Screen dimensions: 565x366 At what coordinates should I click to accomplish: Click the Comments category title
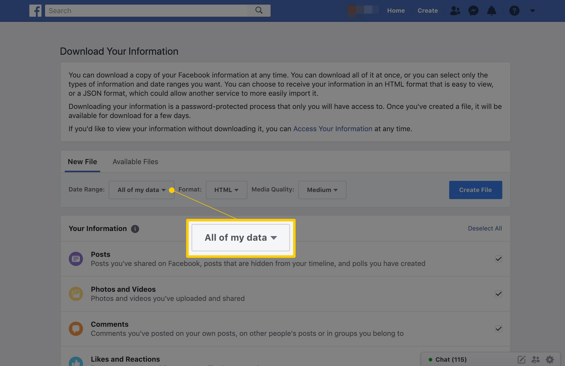click(110, 324)
